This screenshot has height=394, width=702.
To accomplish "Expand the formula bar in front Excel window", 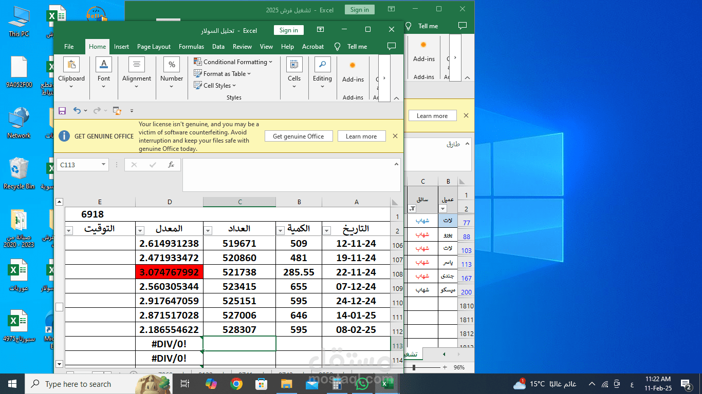I will [396, 164].
